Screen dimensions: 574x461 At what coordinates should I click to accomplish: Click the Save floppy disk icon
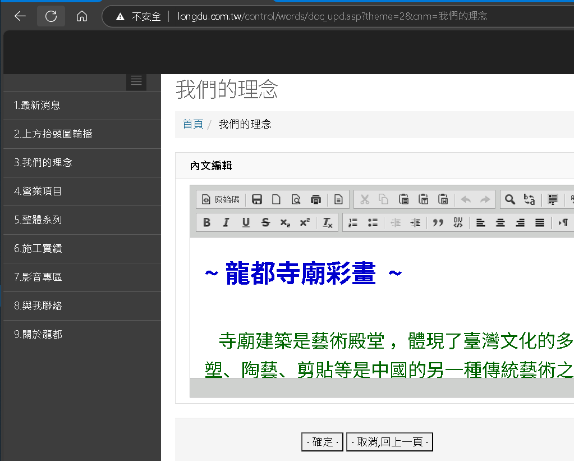coord(257,199)
